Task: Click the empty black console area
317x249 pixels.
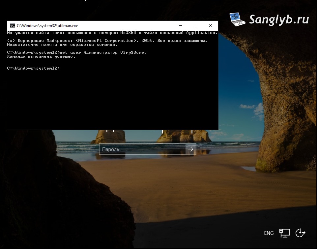Action: click(113, 99)
